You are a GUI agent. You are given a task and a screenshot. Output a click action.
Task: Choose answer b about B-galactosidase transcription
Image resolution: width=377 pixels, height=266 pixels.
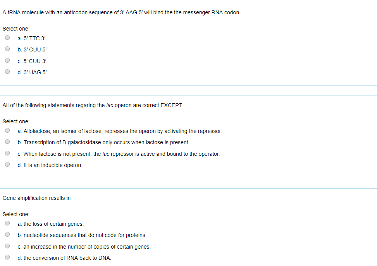point(7,141)
